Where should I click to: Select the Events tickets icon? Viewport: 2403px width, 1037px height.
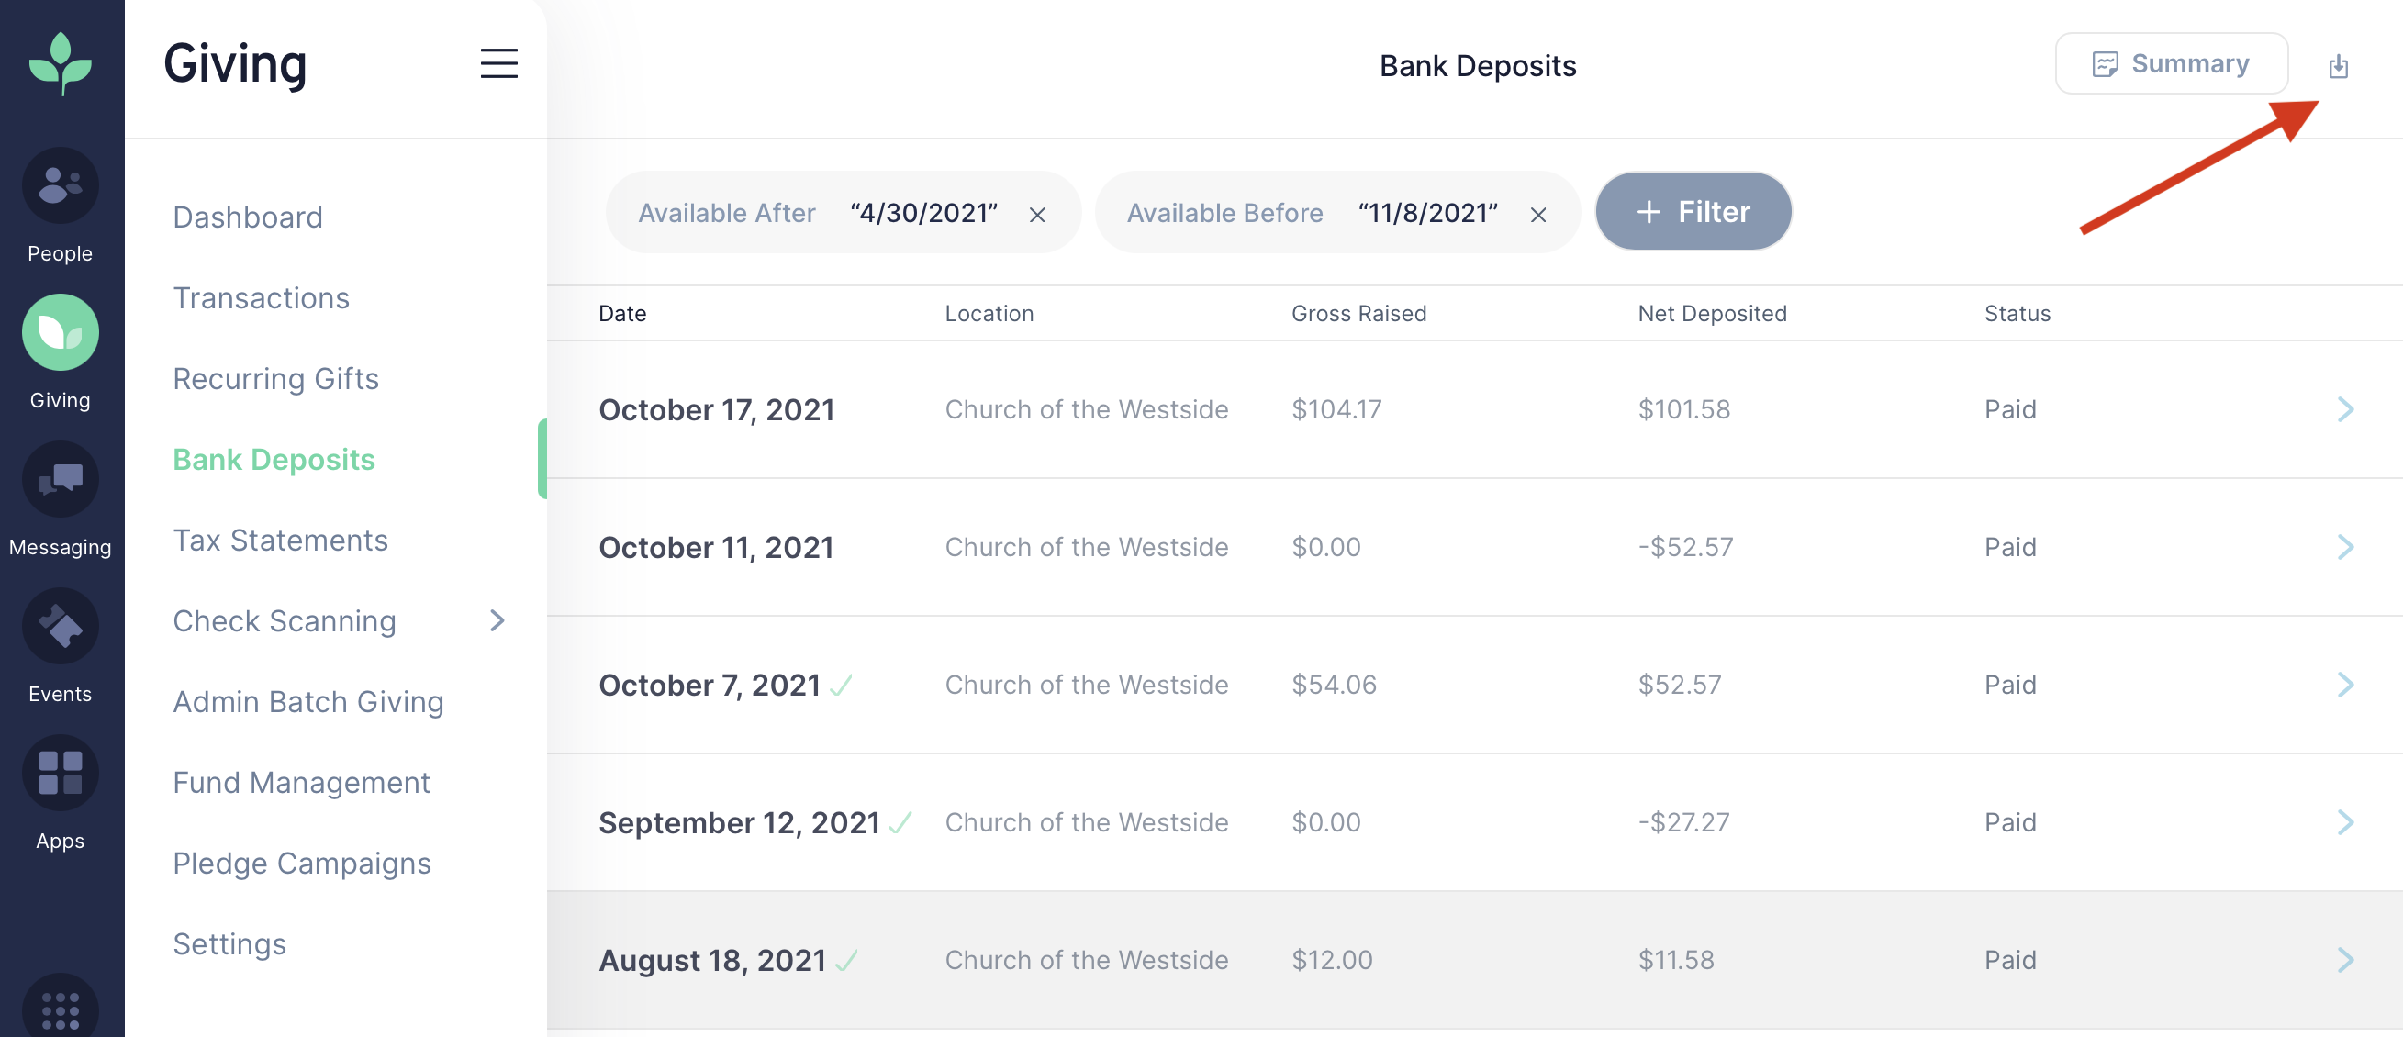60,626
